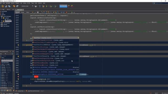Open the View menu

[4, 3]
